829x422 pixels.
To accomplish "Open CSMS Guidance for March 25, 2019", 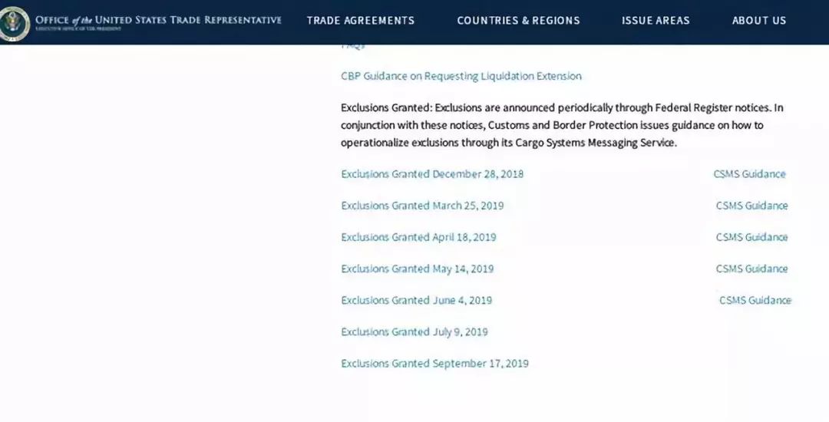I will (751, 206).
